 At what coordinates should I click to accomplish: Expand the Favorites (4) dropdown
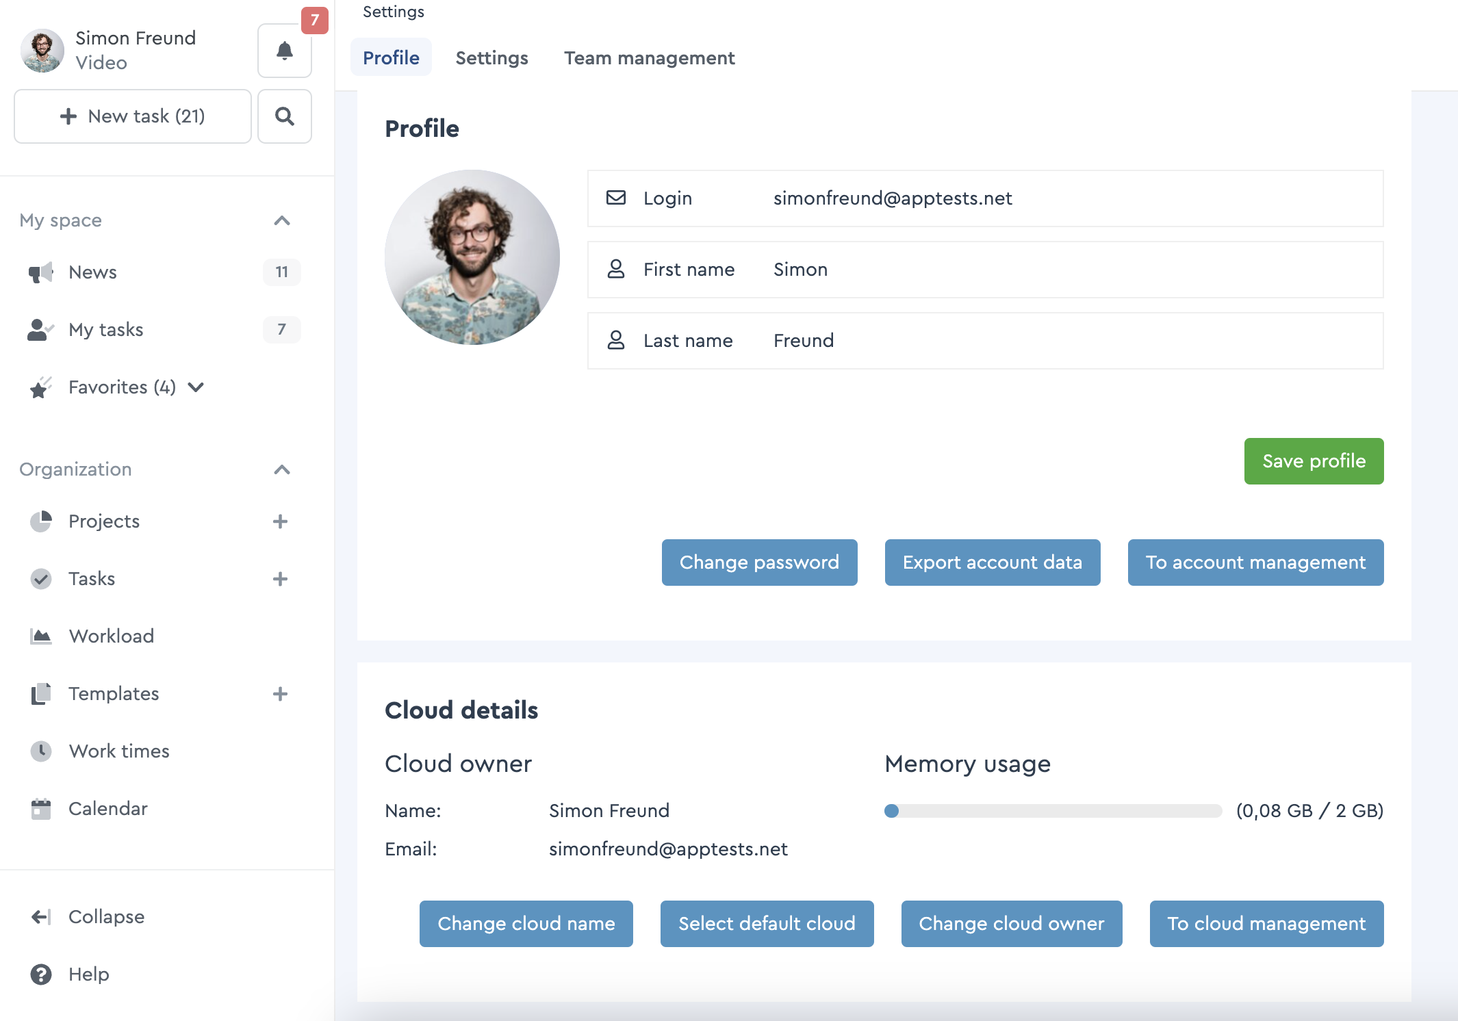point(196,387)
